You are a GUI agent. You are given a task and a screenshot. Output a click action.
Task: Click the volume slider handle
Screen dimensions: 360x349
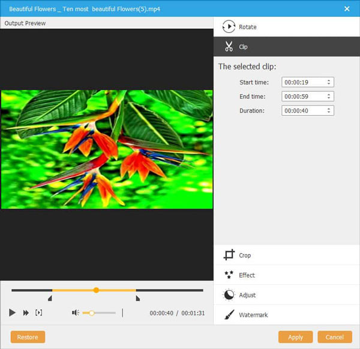(91, 312)
